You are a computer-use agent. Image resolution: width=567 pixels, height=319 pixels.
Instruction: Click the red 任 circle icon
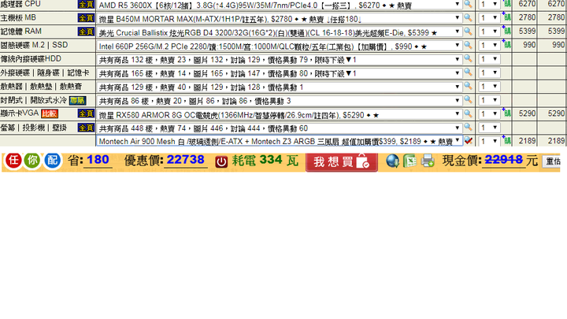point(13,160)
